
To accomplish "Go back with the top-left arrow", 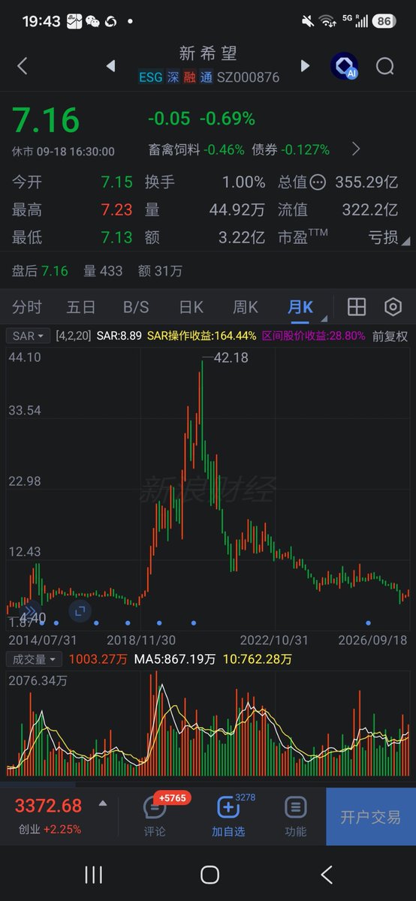I will [x=22, y=66].
